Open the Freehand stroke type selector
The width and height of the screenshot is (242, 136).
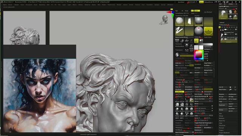tap(180, 31)
